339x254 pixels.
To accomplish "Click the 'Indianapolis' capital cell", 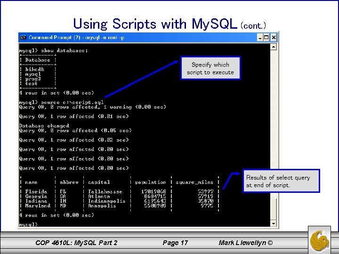I will (106, 201).
